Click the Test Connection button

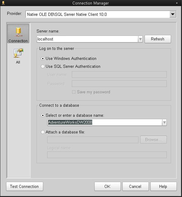point(25,186)
